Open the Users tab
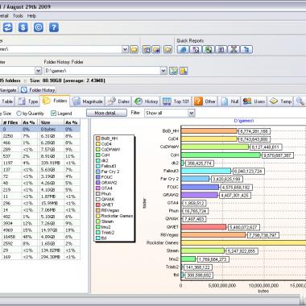 tap(254, 101)
